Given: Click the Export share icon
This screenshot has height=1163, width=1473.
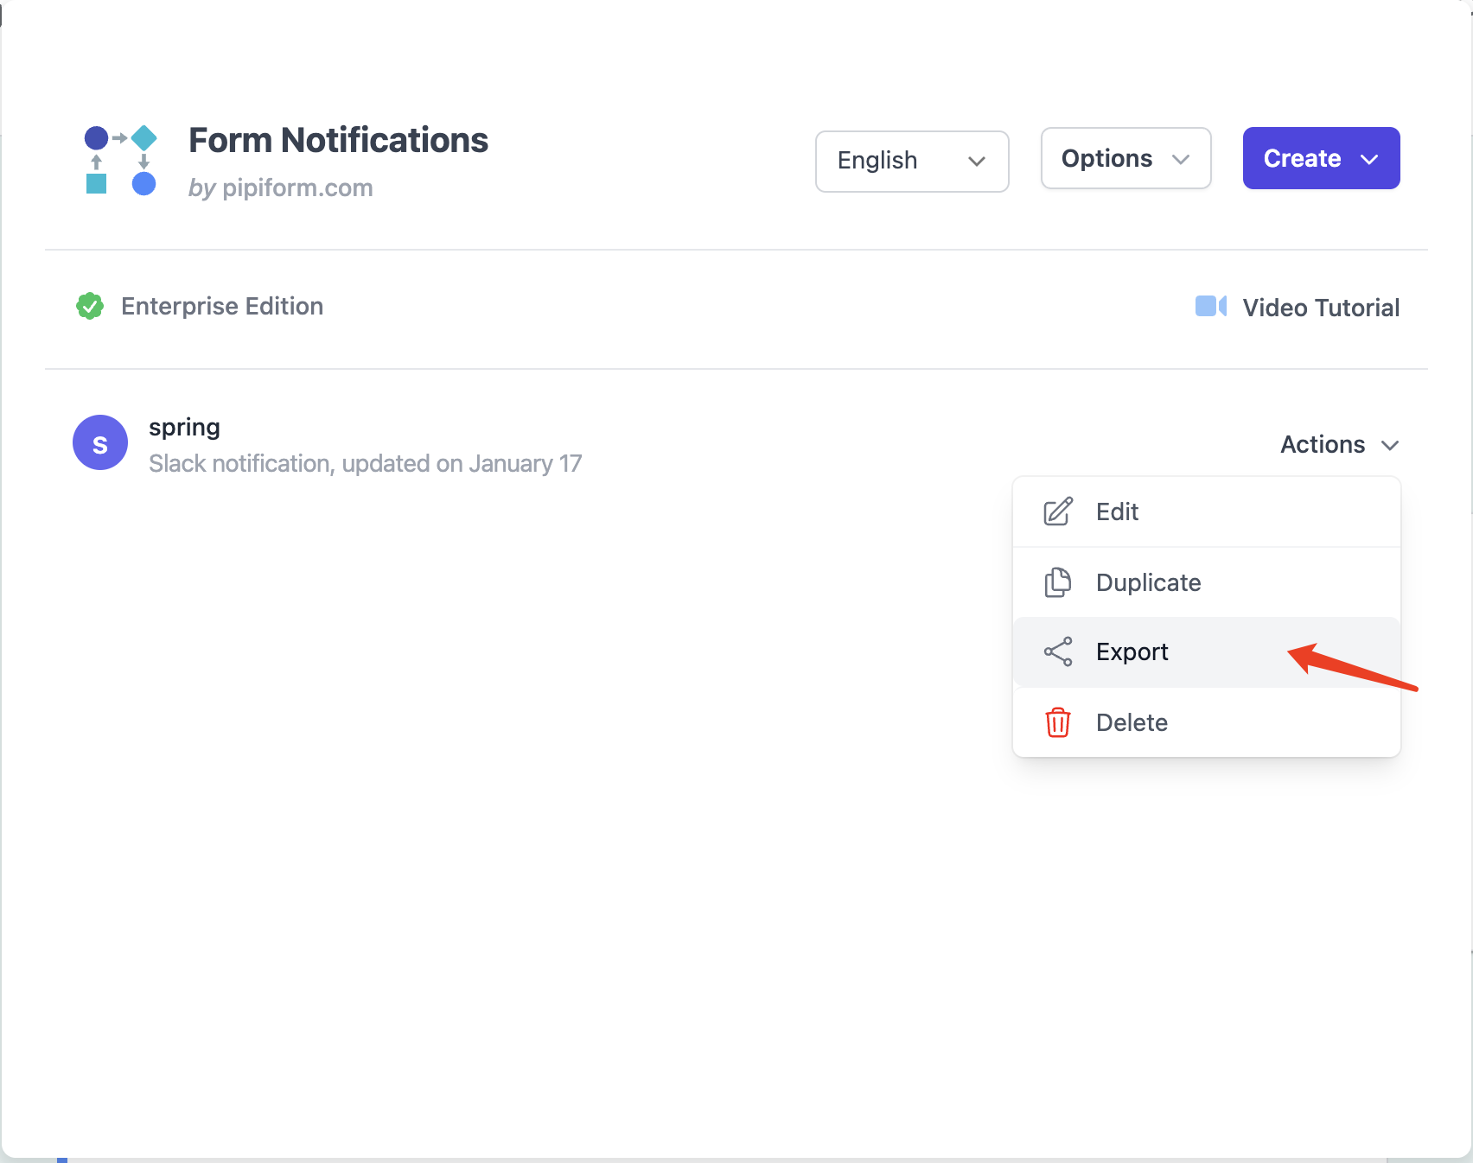Looking at the screenshot, I should 1057,651.
